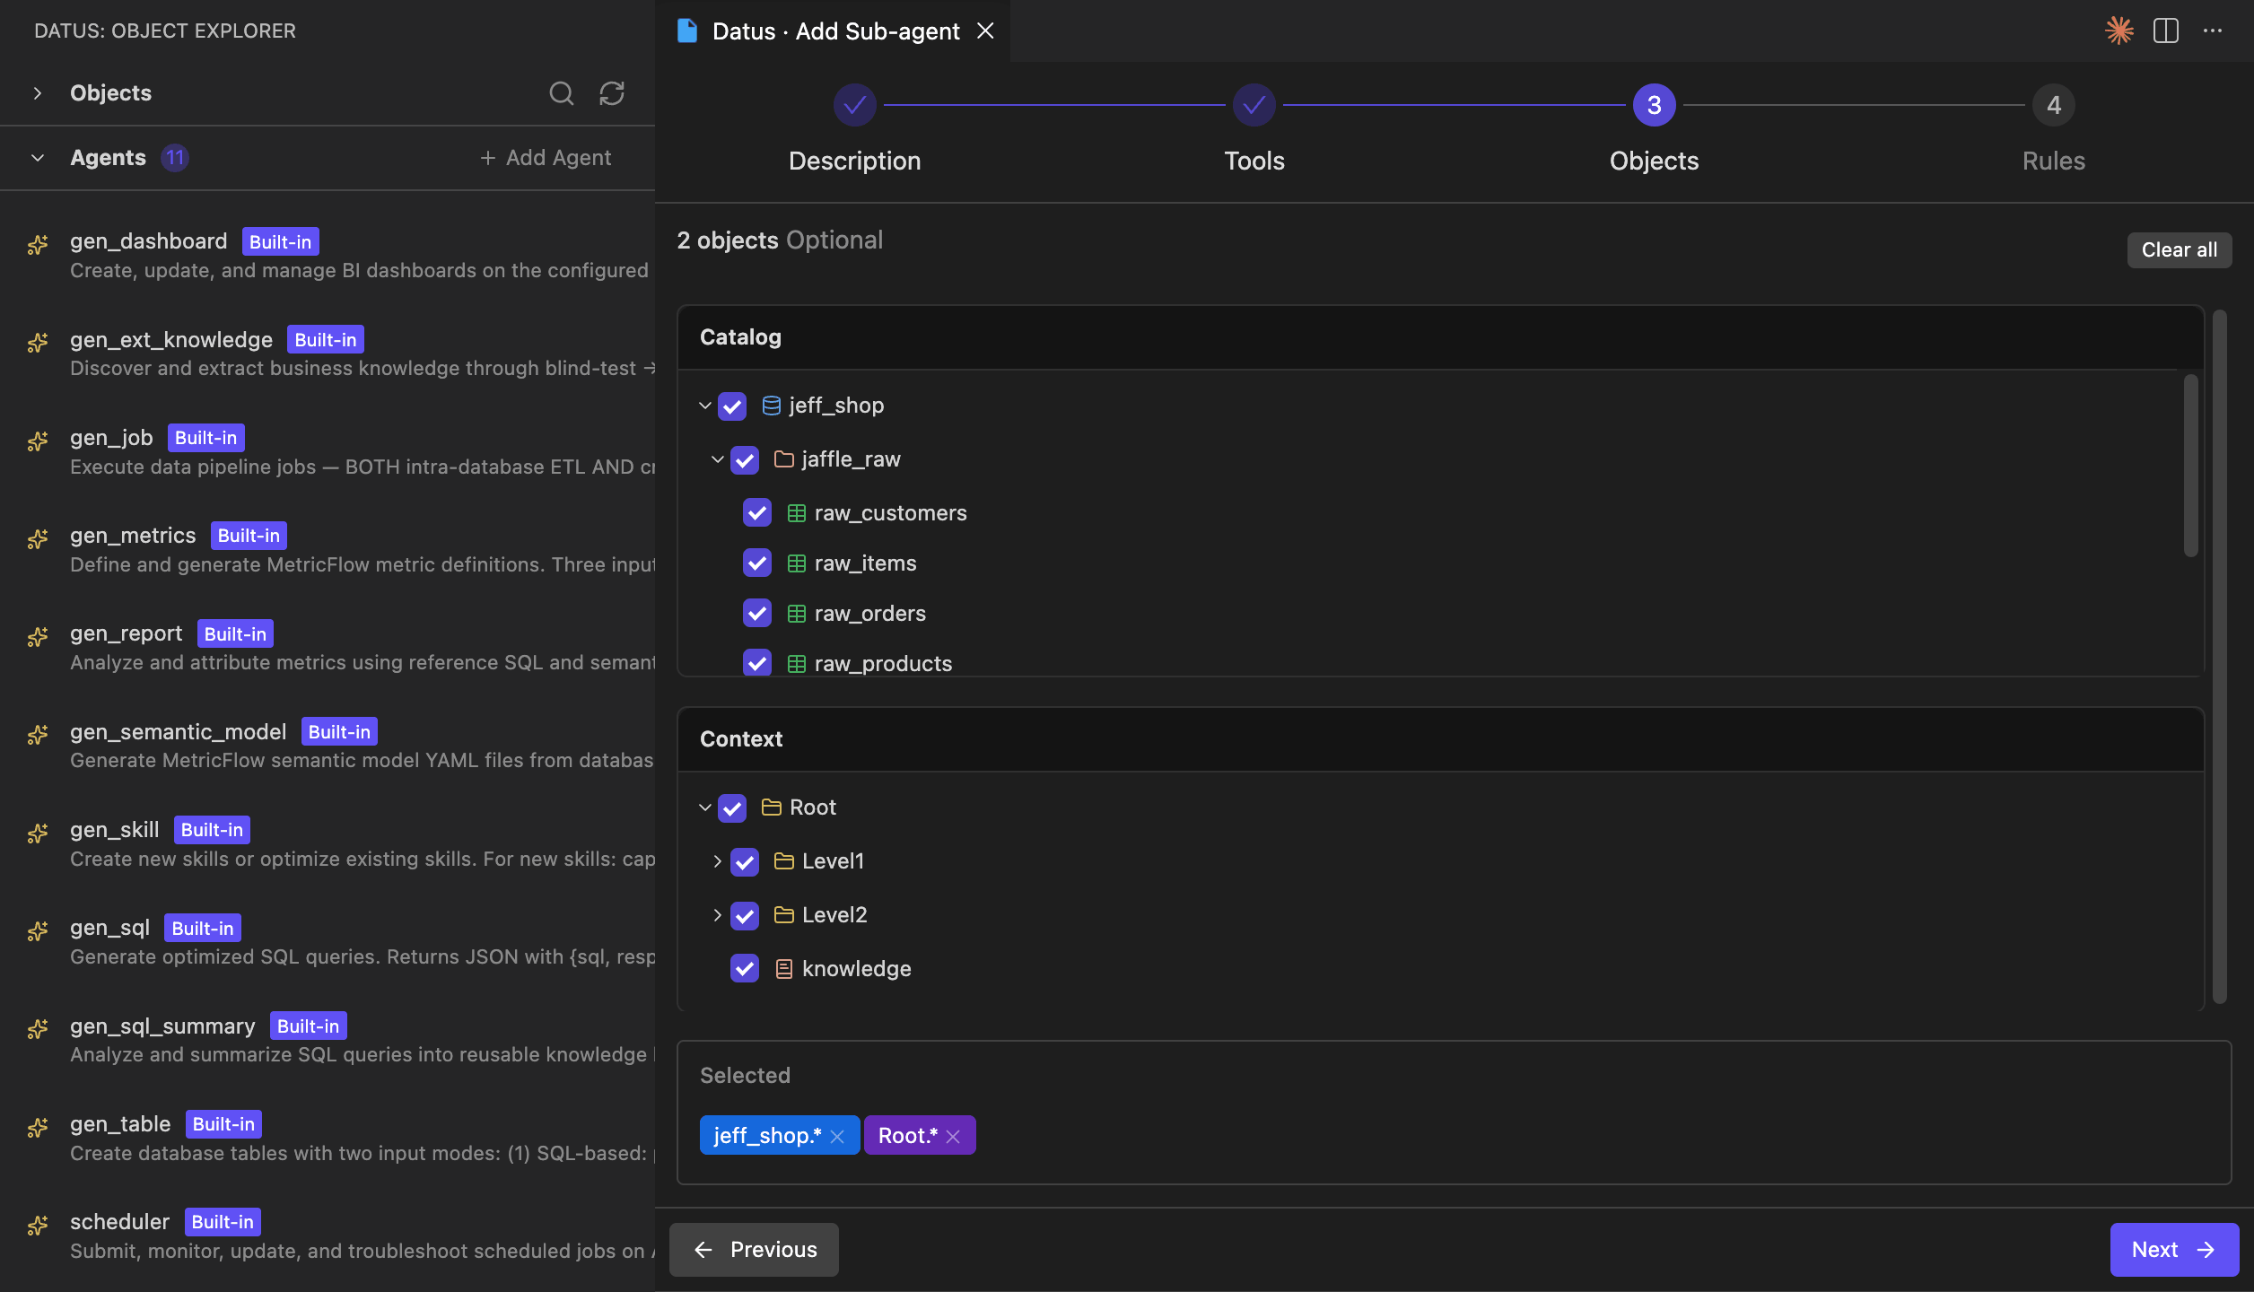Click the orange Claude starburst icon
Image resolution: width=2254 pixels, height=1292 pixels.
tap(2119, 31)
